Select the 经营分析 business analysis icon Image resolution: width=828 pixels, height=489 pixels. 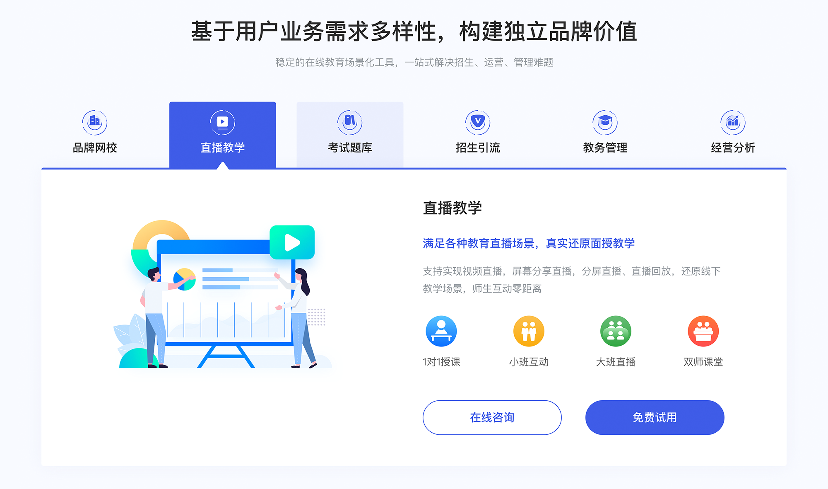point(733,119)
